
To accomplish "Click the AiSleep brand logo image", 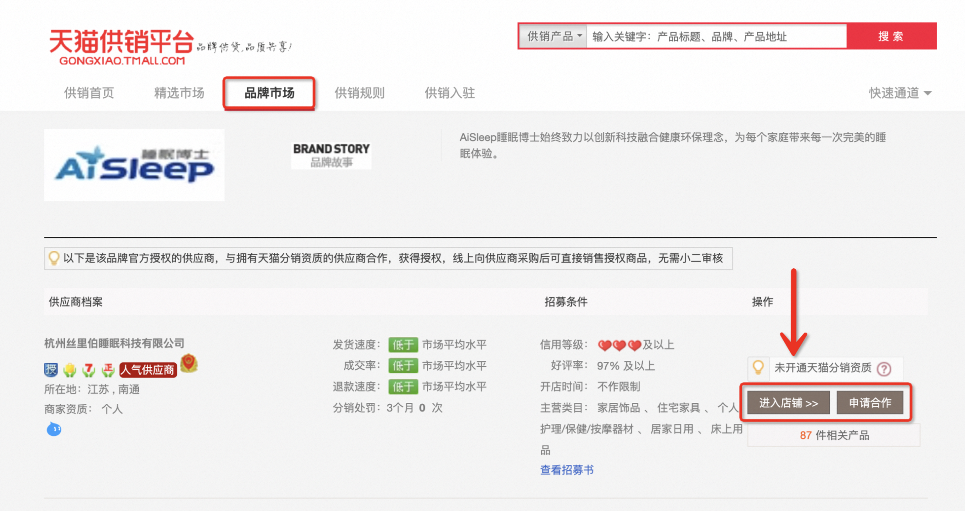I will click(x=134, y=165).
